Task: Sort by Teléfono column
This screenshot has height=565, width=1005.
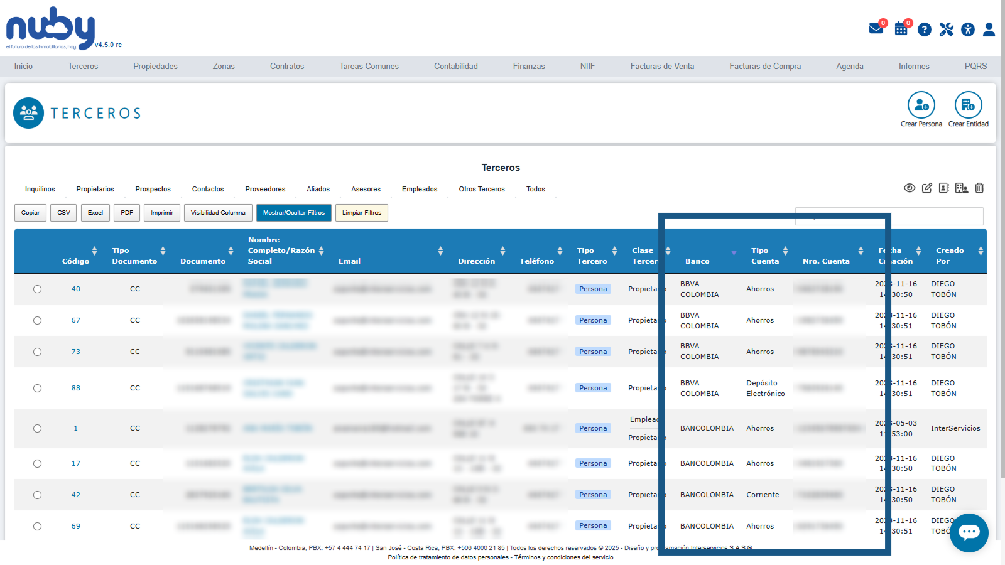Action: (x=560, y=251)
